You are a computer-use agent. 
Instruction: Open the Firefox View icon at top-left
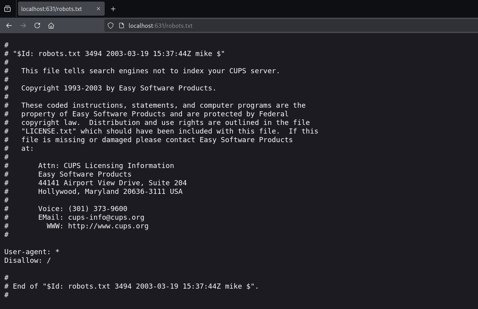pos(7,9)
